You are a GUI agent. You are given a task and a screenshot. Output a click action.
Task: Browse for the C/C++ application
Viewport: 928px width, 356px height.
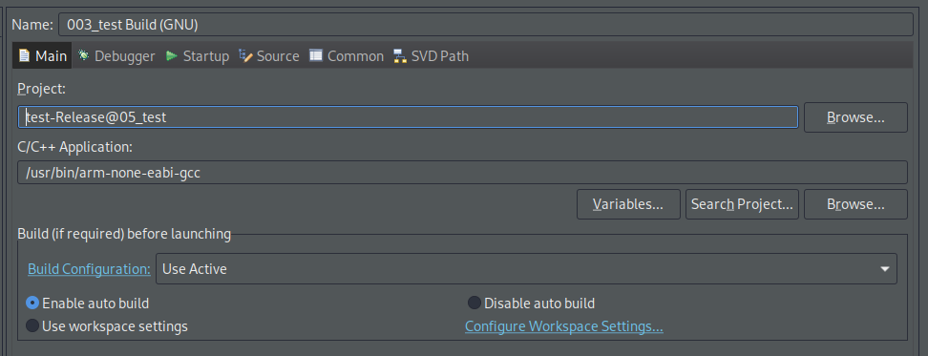(x=855, y=204)
